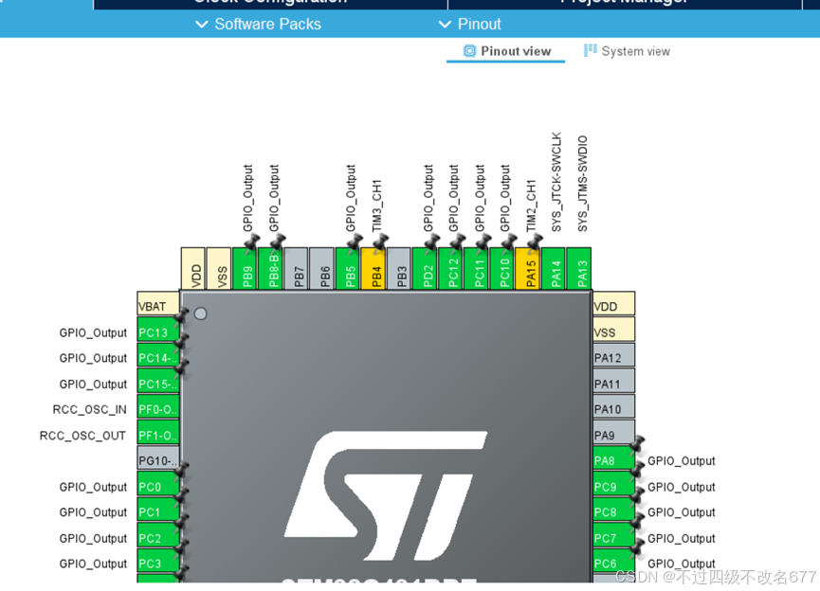Select the gray PB3 pin

pos(399,269)
